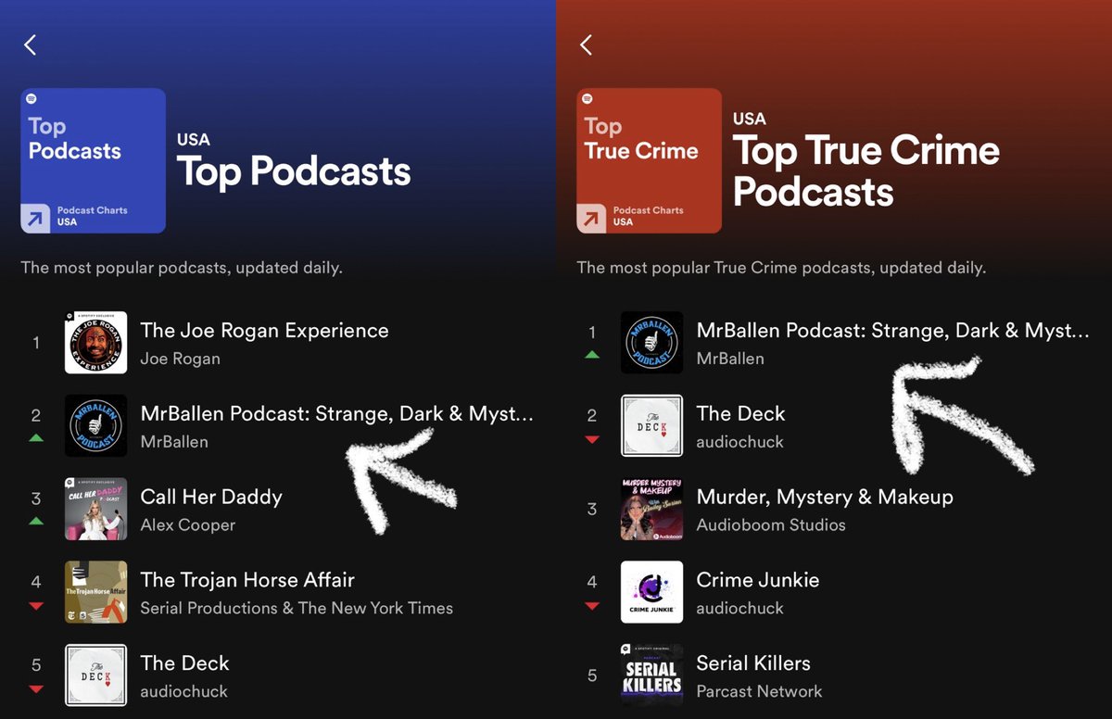Select The Joe Rogan Experience title

pyautogui.click(x=264, y=330)
